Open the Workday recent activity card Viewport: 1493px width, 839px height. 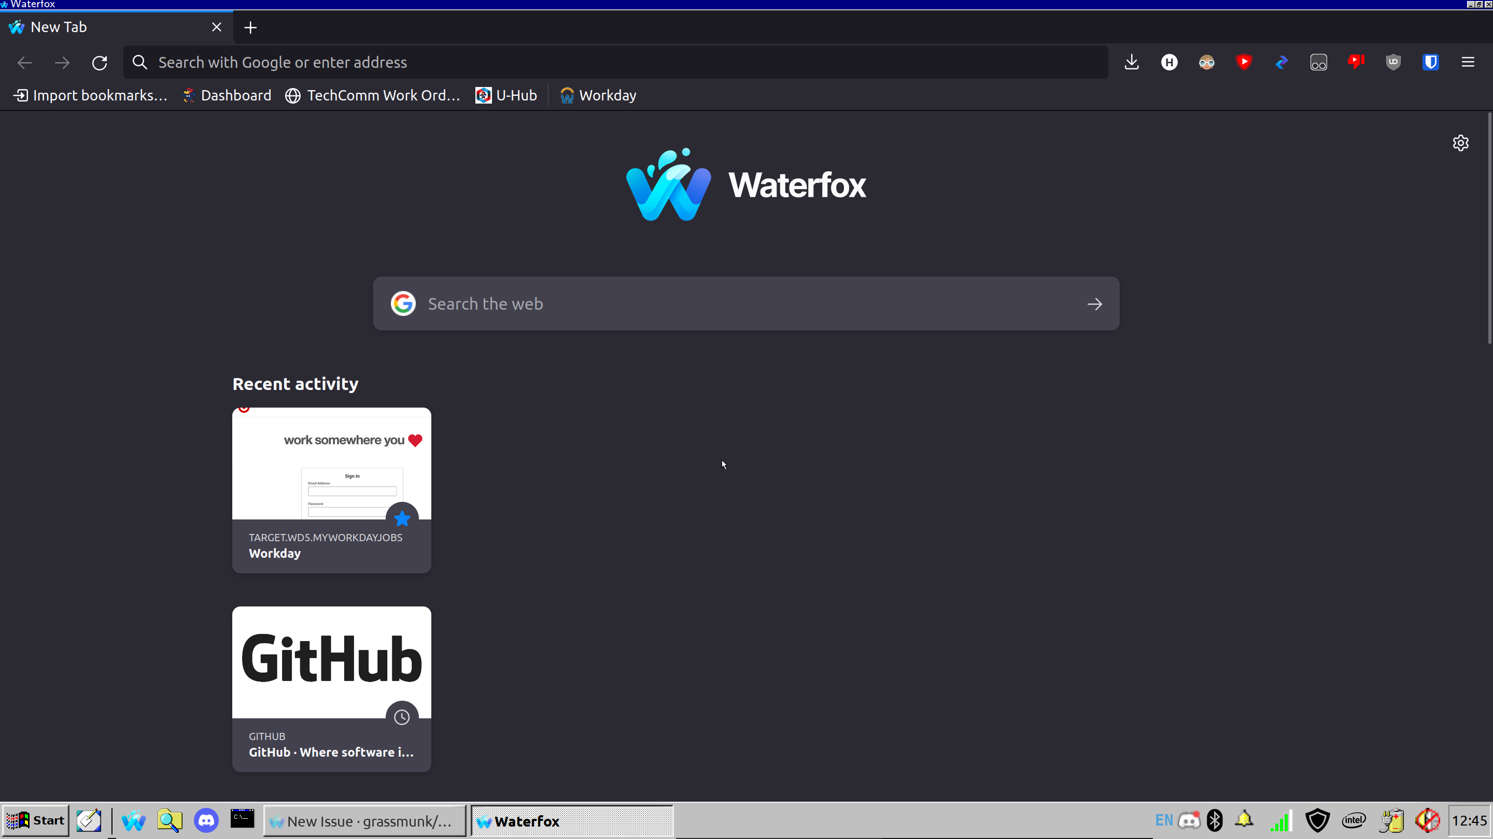332,489
